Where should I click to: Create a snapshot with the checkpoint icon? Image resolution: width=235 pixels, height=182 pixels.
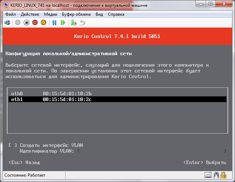tap(74, 23)
